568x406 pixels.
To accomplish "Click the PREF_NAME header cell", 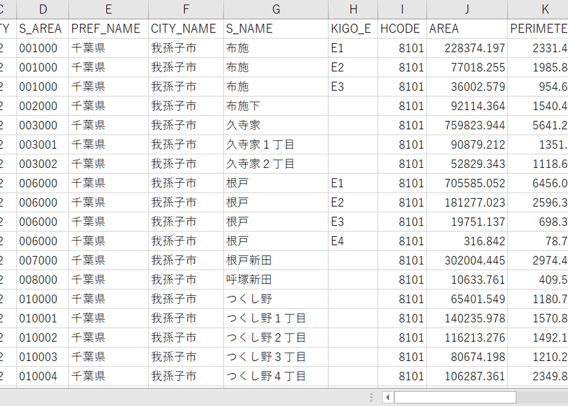I will [108, 29].
